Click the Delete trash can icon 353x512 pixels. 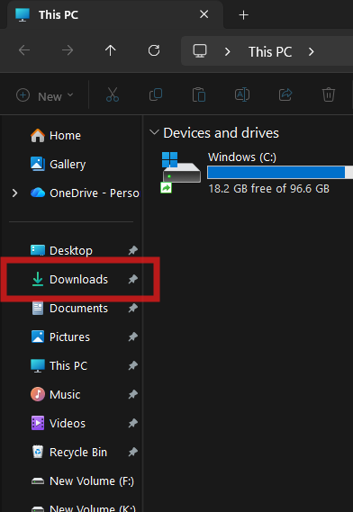(x=329, y=94)
